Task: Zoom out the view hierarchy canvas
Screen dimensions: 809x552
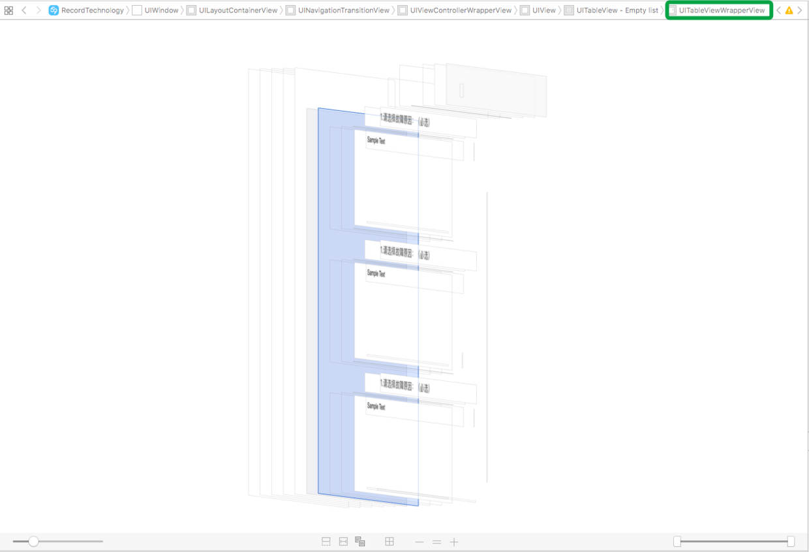Action: click(x=420, y=542)
